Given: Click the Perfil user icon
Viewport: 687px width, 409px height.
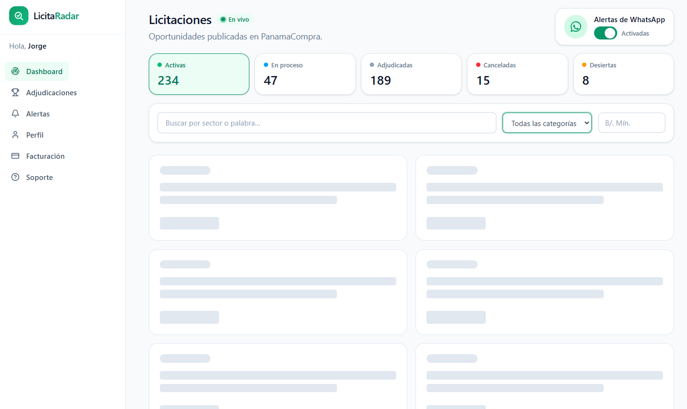Looking at the screenshot, I should coord(15,135).
